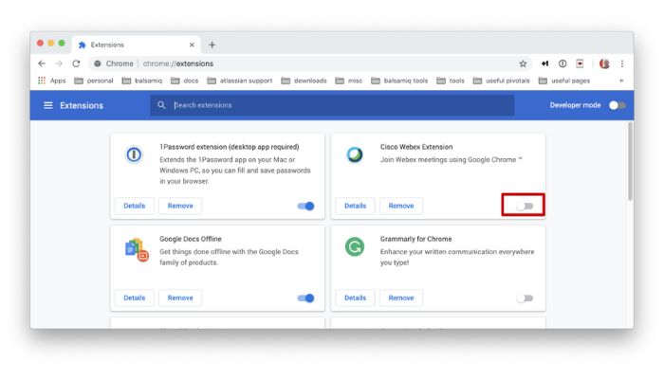Click '1Password extension (desktop app required)' title
Viewport: 664px width, 379px height.
[230, 147]
